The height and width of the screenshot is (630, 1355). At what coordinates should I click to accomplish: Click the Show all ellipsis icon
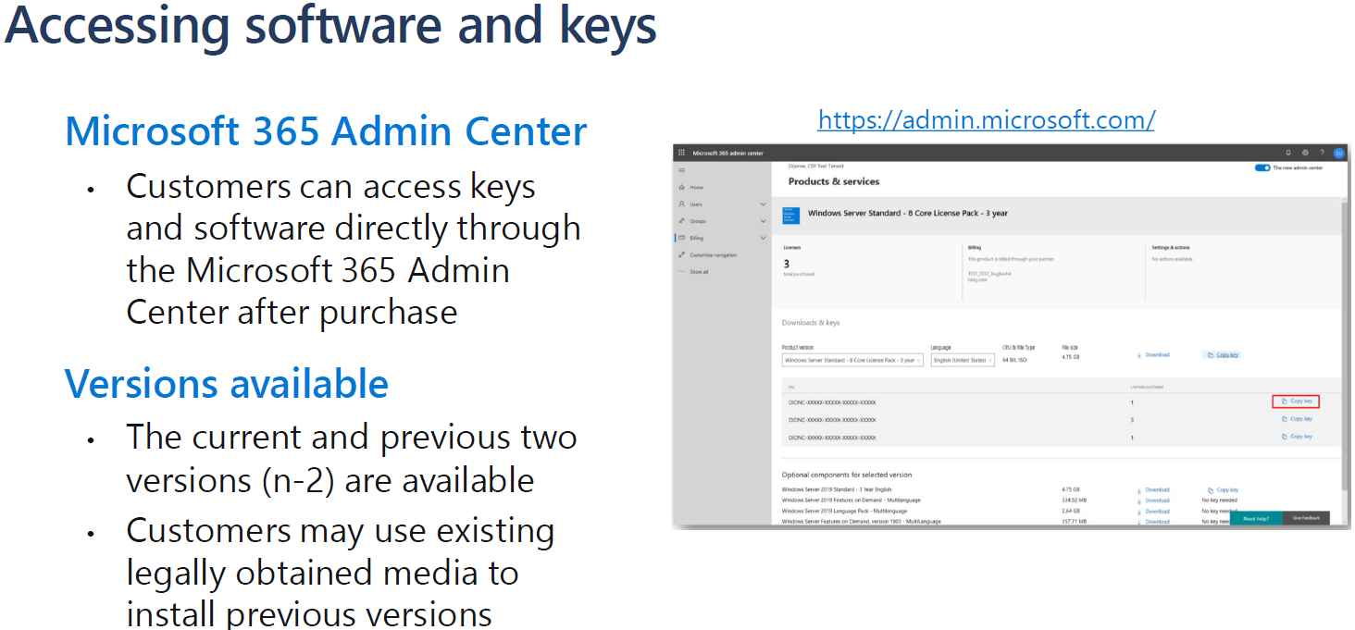(682, 272)
